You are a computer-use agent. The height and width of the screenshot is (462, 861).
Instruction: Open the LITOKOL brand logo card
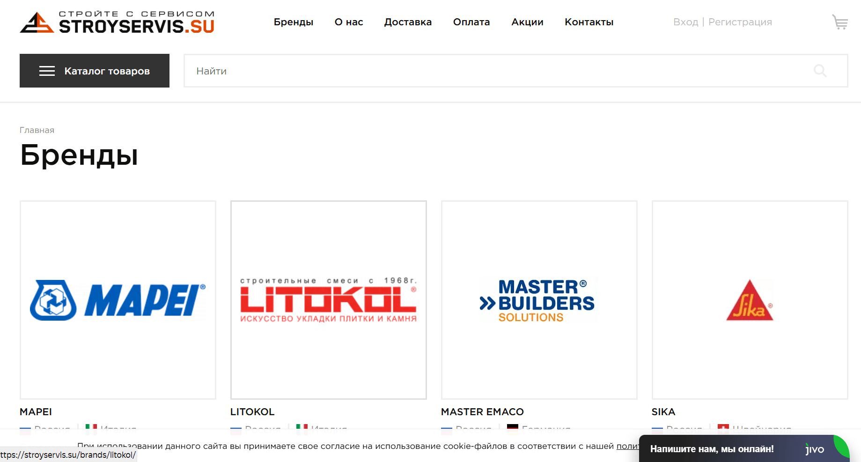[329, 300]
